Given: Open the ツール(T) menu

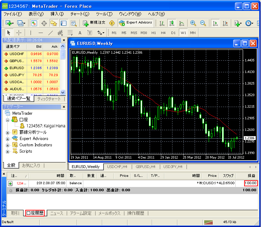Looking at the screenshot, I should point(104,14).
